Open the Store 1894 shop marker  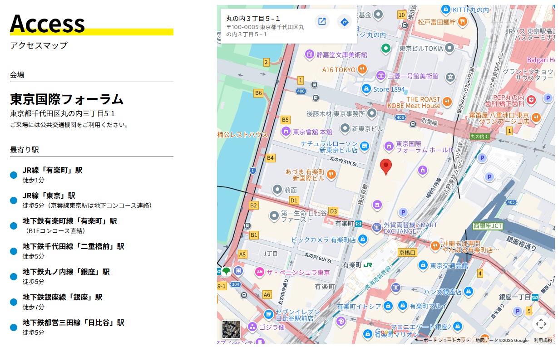pos(366,89)
